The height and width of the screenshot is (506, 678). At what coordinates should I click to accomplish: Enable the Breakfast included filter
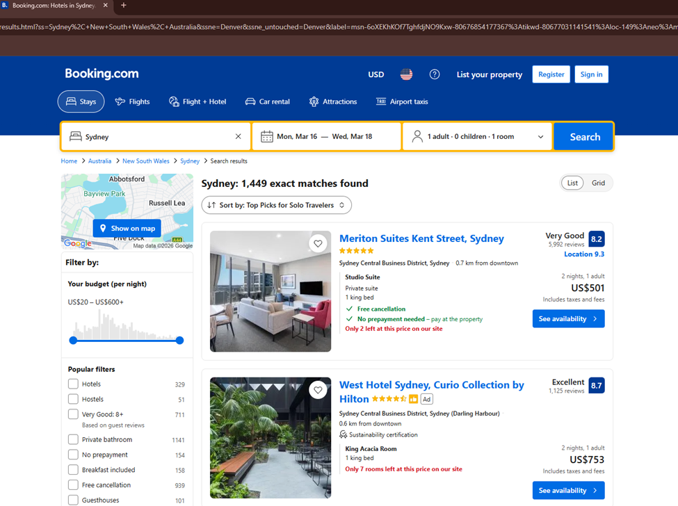(x=73, y=470)
